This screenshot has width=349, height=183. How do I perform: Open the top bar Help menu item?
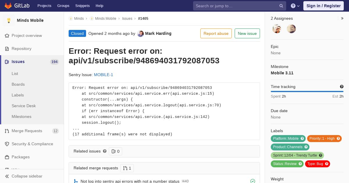[99, 6]
